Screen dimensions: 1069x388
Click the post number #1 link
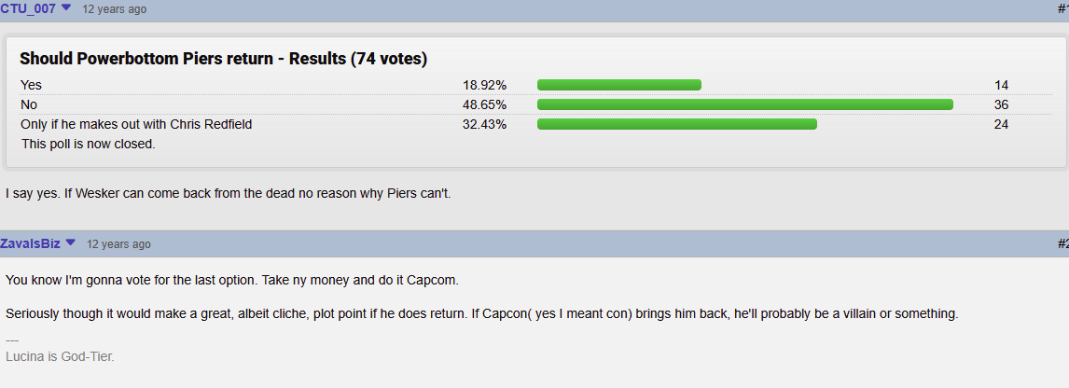coord(1062,8)
